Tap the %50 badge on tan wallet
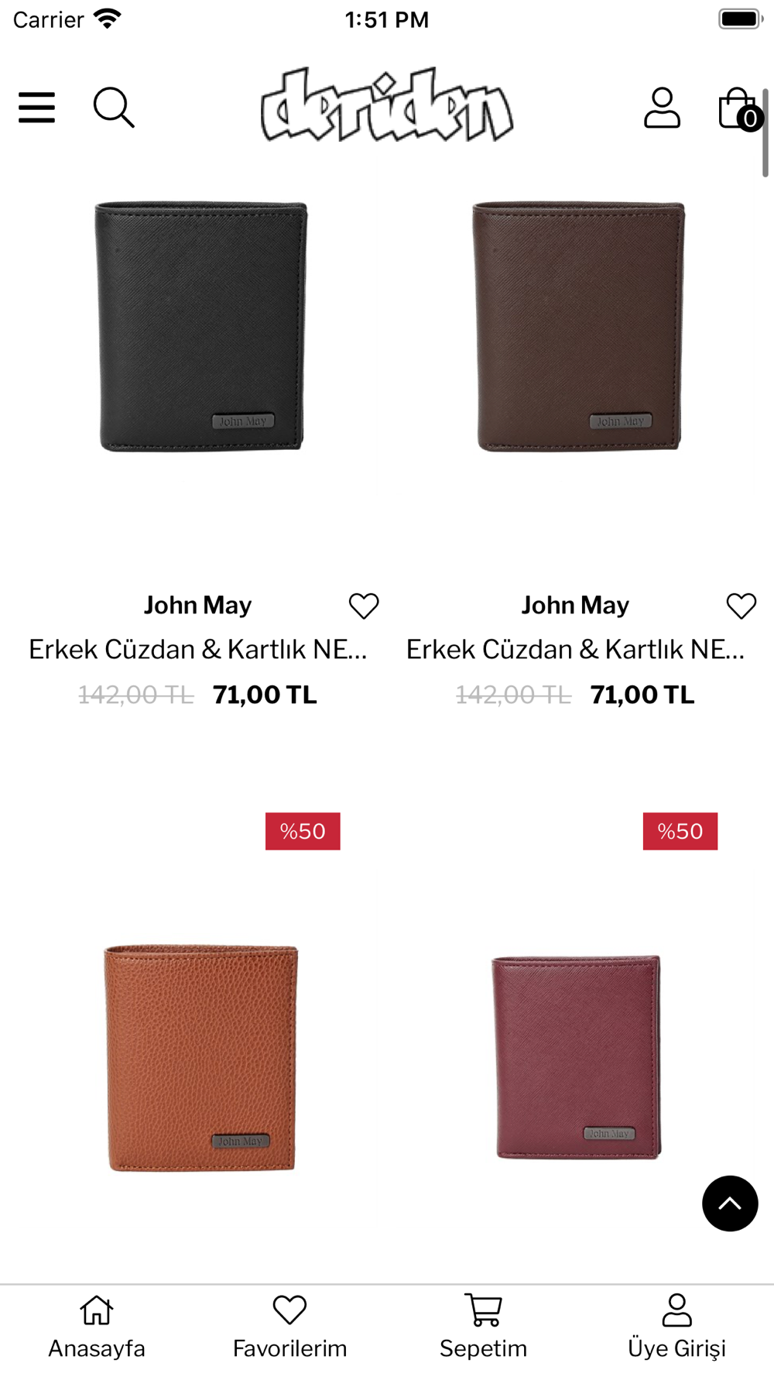The width and height of the screenshot is (774, 1377). pyautogui.click(x=303, y=831)
